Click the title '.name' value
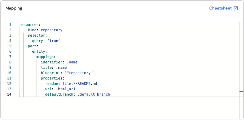 (61, 68)
